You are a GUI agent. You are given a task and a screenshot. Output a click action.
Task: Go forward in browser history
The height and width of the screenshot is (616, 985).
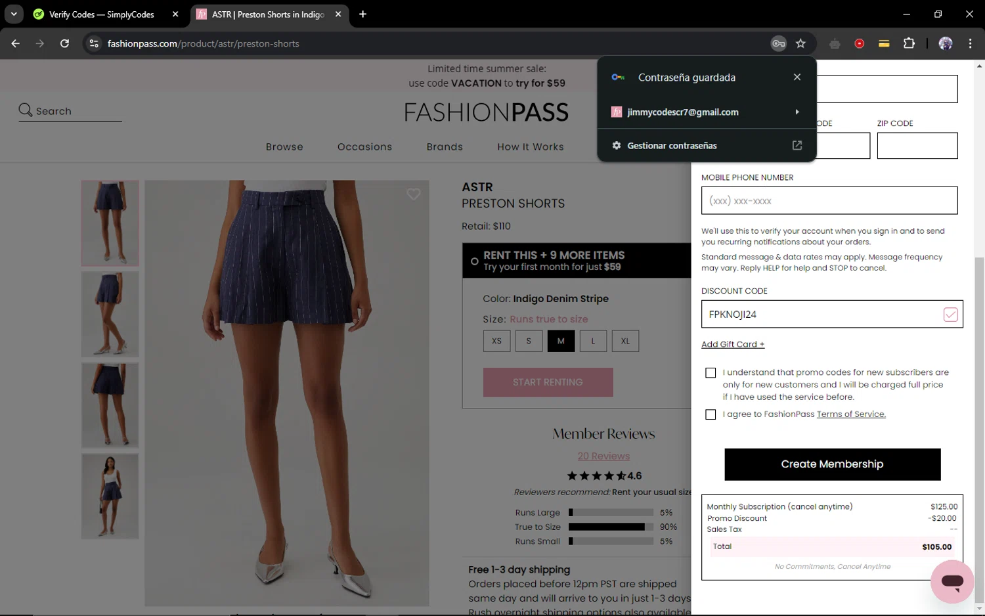click(x=40, y=43)
